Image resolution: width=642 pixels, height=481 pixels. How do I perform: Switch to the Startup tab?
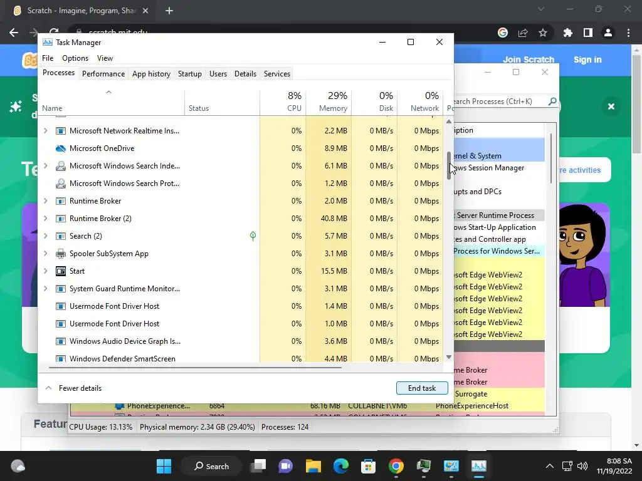[189, 74]
